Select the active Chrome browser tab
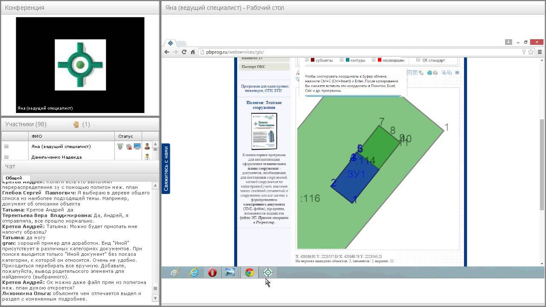 coord(170,43)
